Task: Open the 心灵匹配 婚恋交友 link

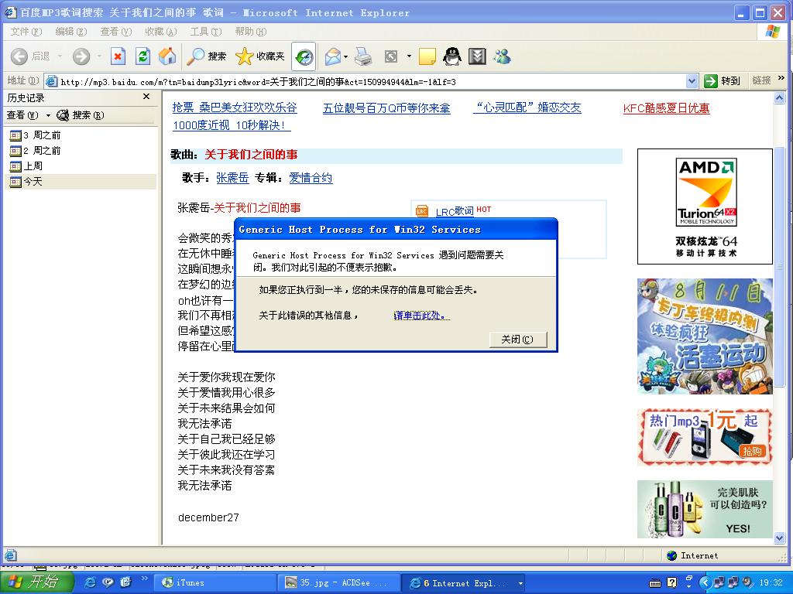Action: 527,108
